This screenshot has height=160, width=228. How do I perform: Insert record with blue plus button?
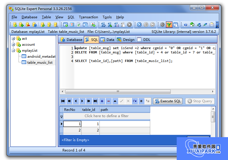[x=102, y=101]
